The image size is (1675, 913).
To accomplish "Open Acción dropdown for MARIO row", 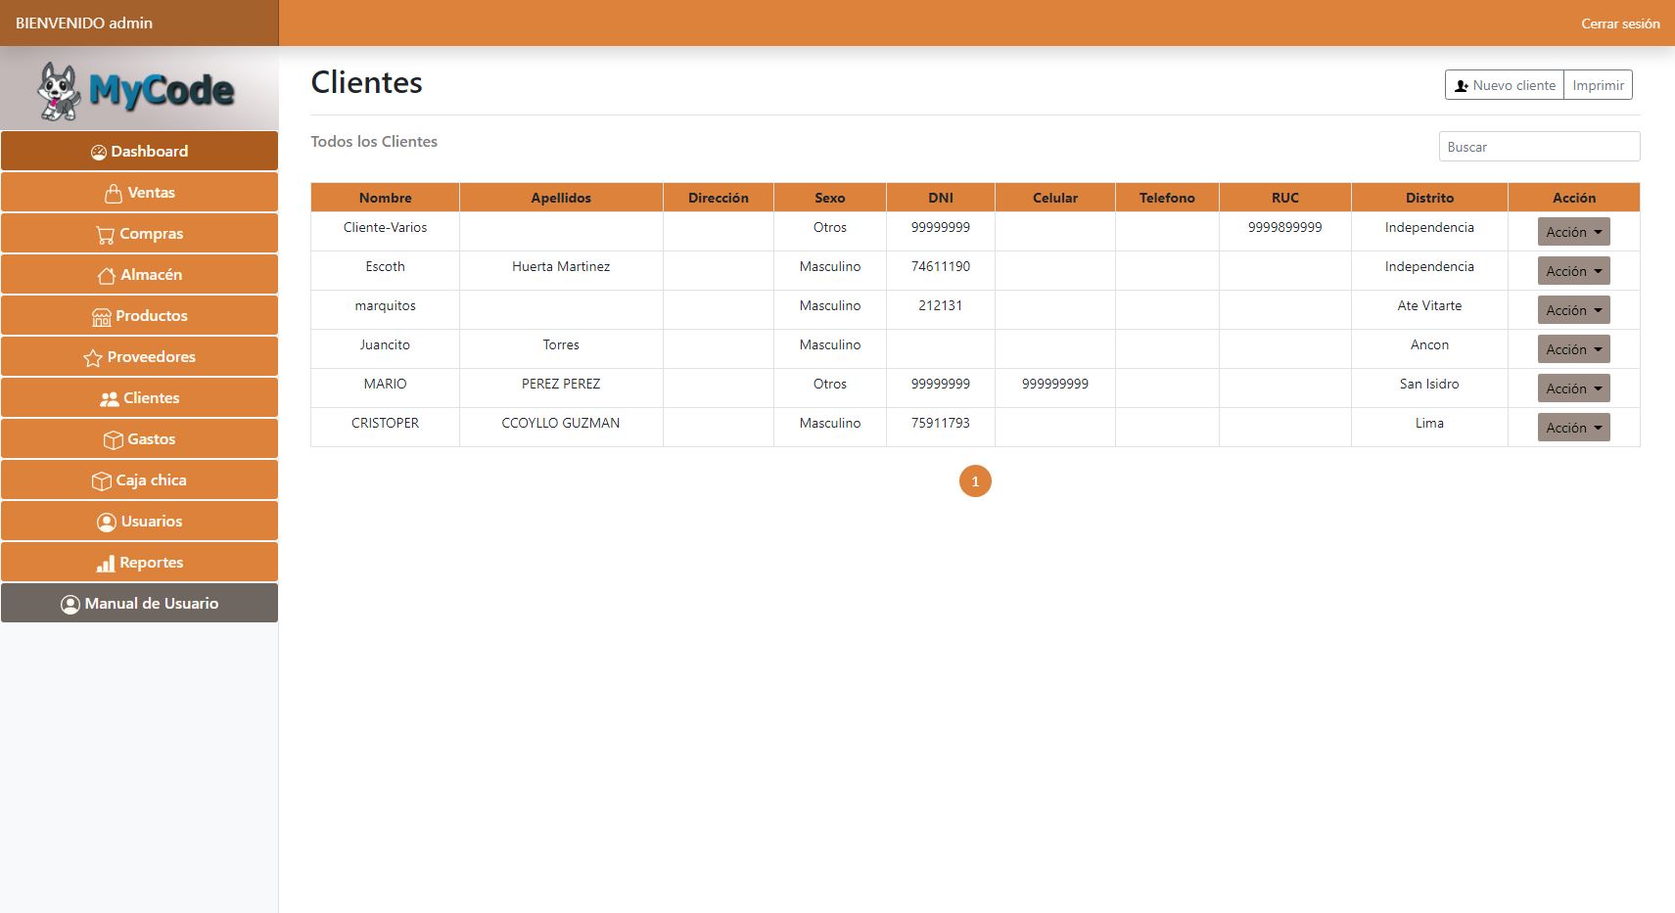I will tap(1573, 388).
